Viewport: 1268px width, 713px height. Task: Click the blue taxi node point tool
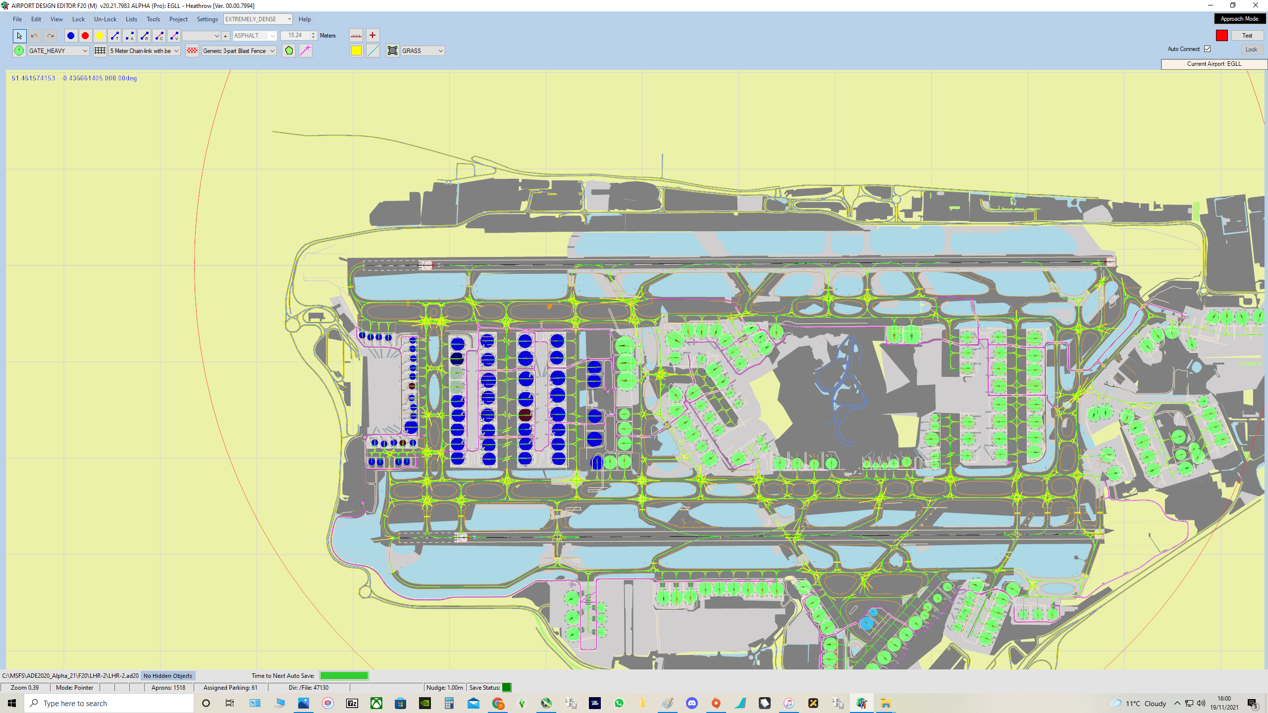coord(71,36)
